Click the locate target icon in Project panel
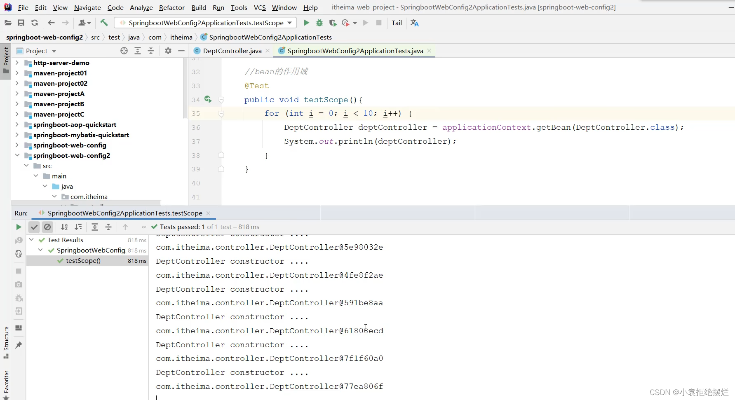Screen dimensions: 735x400 (124, 51)
